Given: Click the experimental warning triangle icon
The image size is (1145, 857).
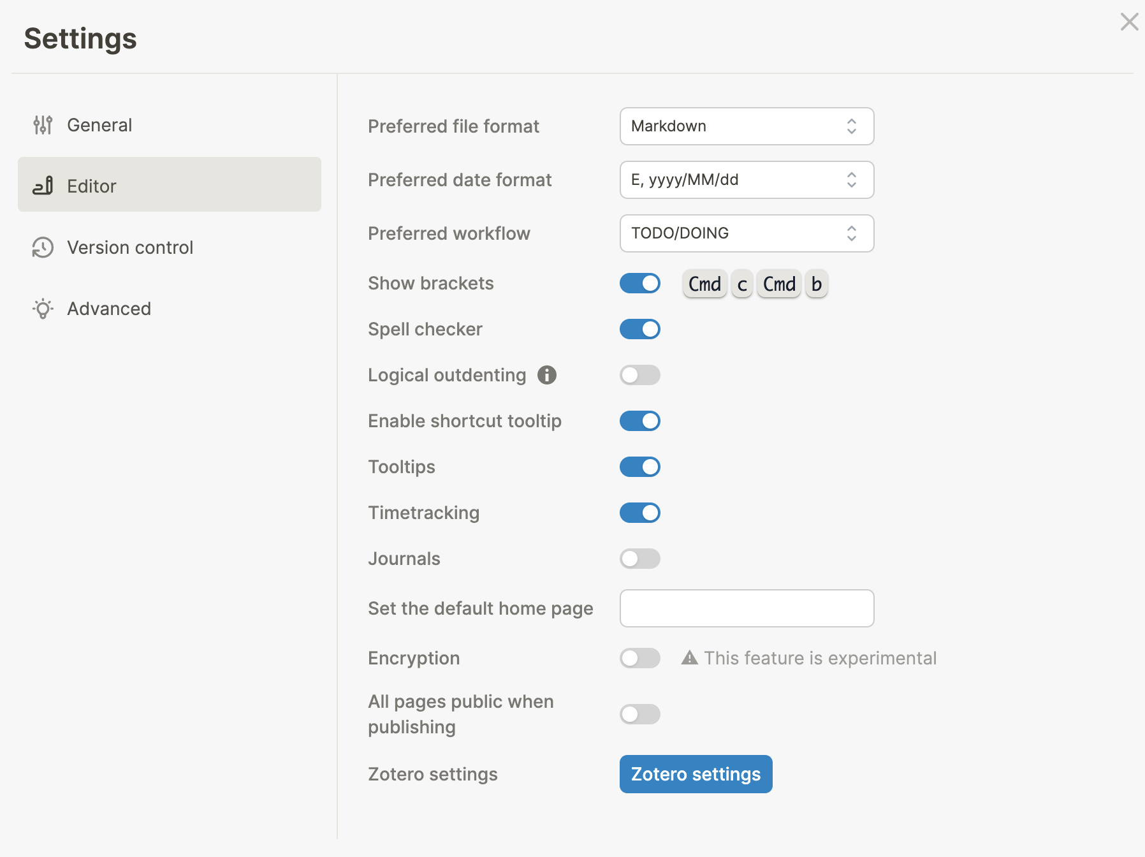Looking at the screenshot, I should 690,657.
